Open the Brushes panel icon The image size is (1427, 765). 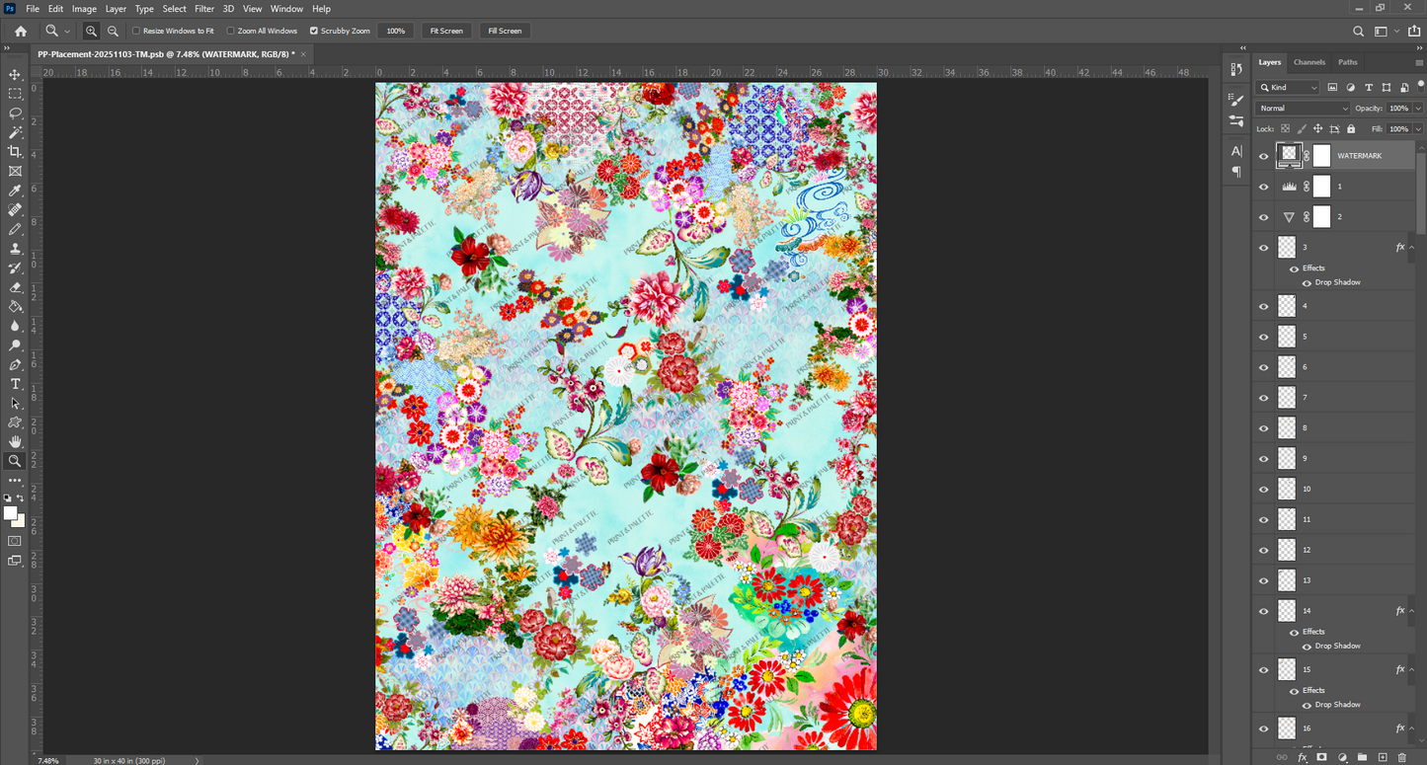[1236, 99]
